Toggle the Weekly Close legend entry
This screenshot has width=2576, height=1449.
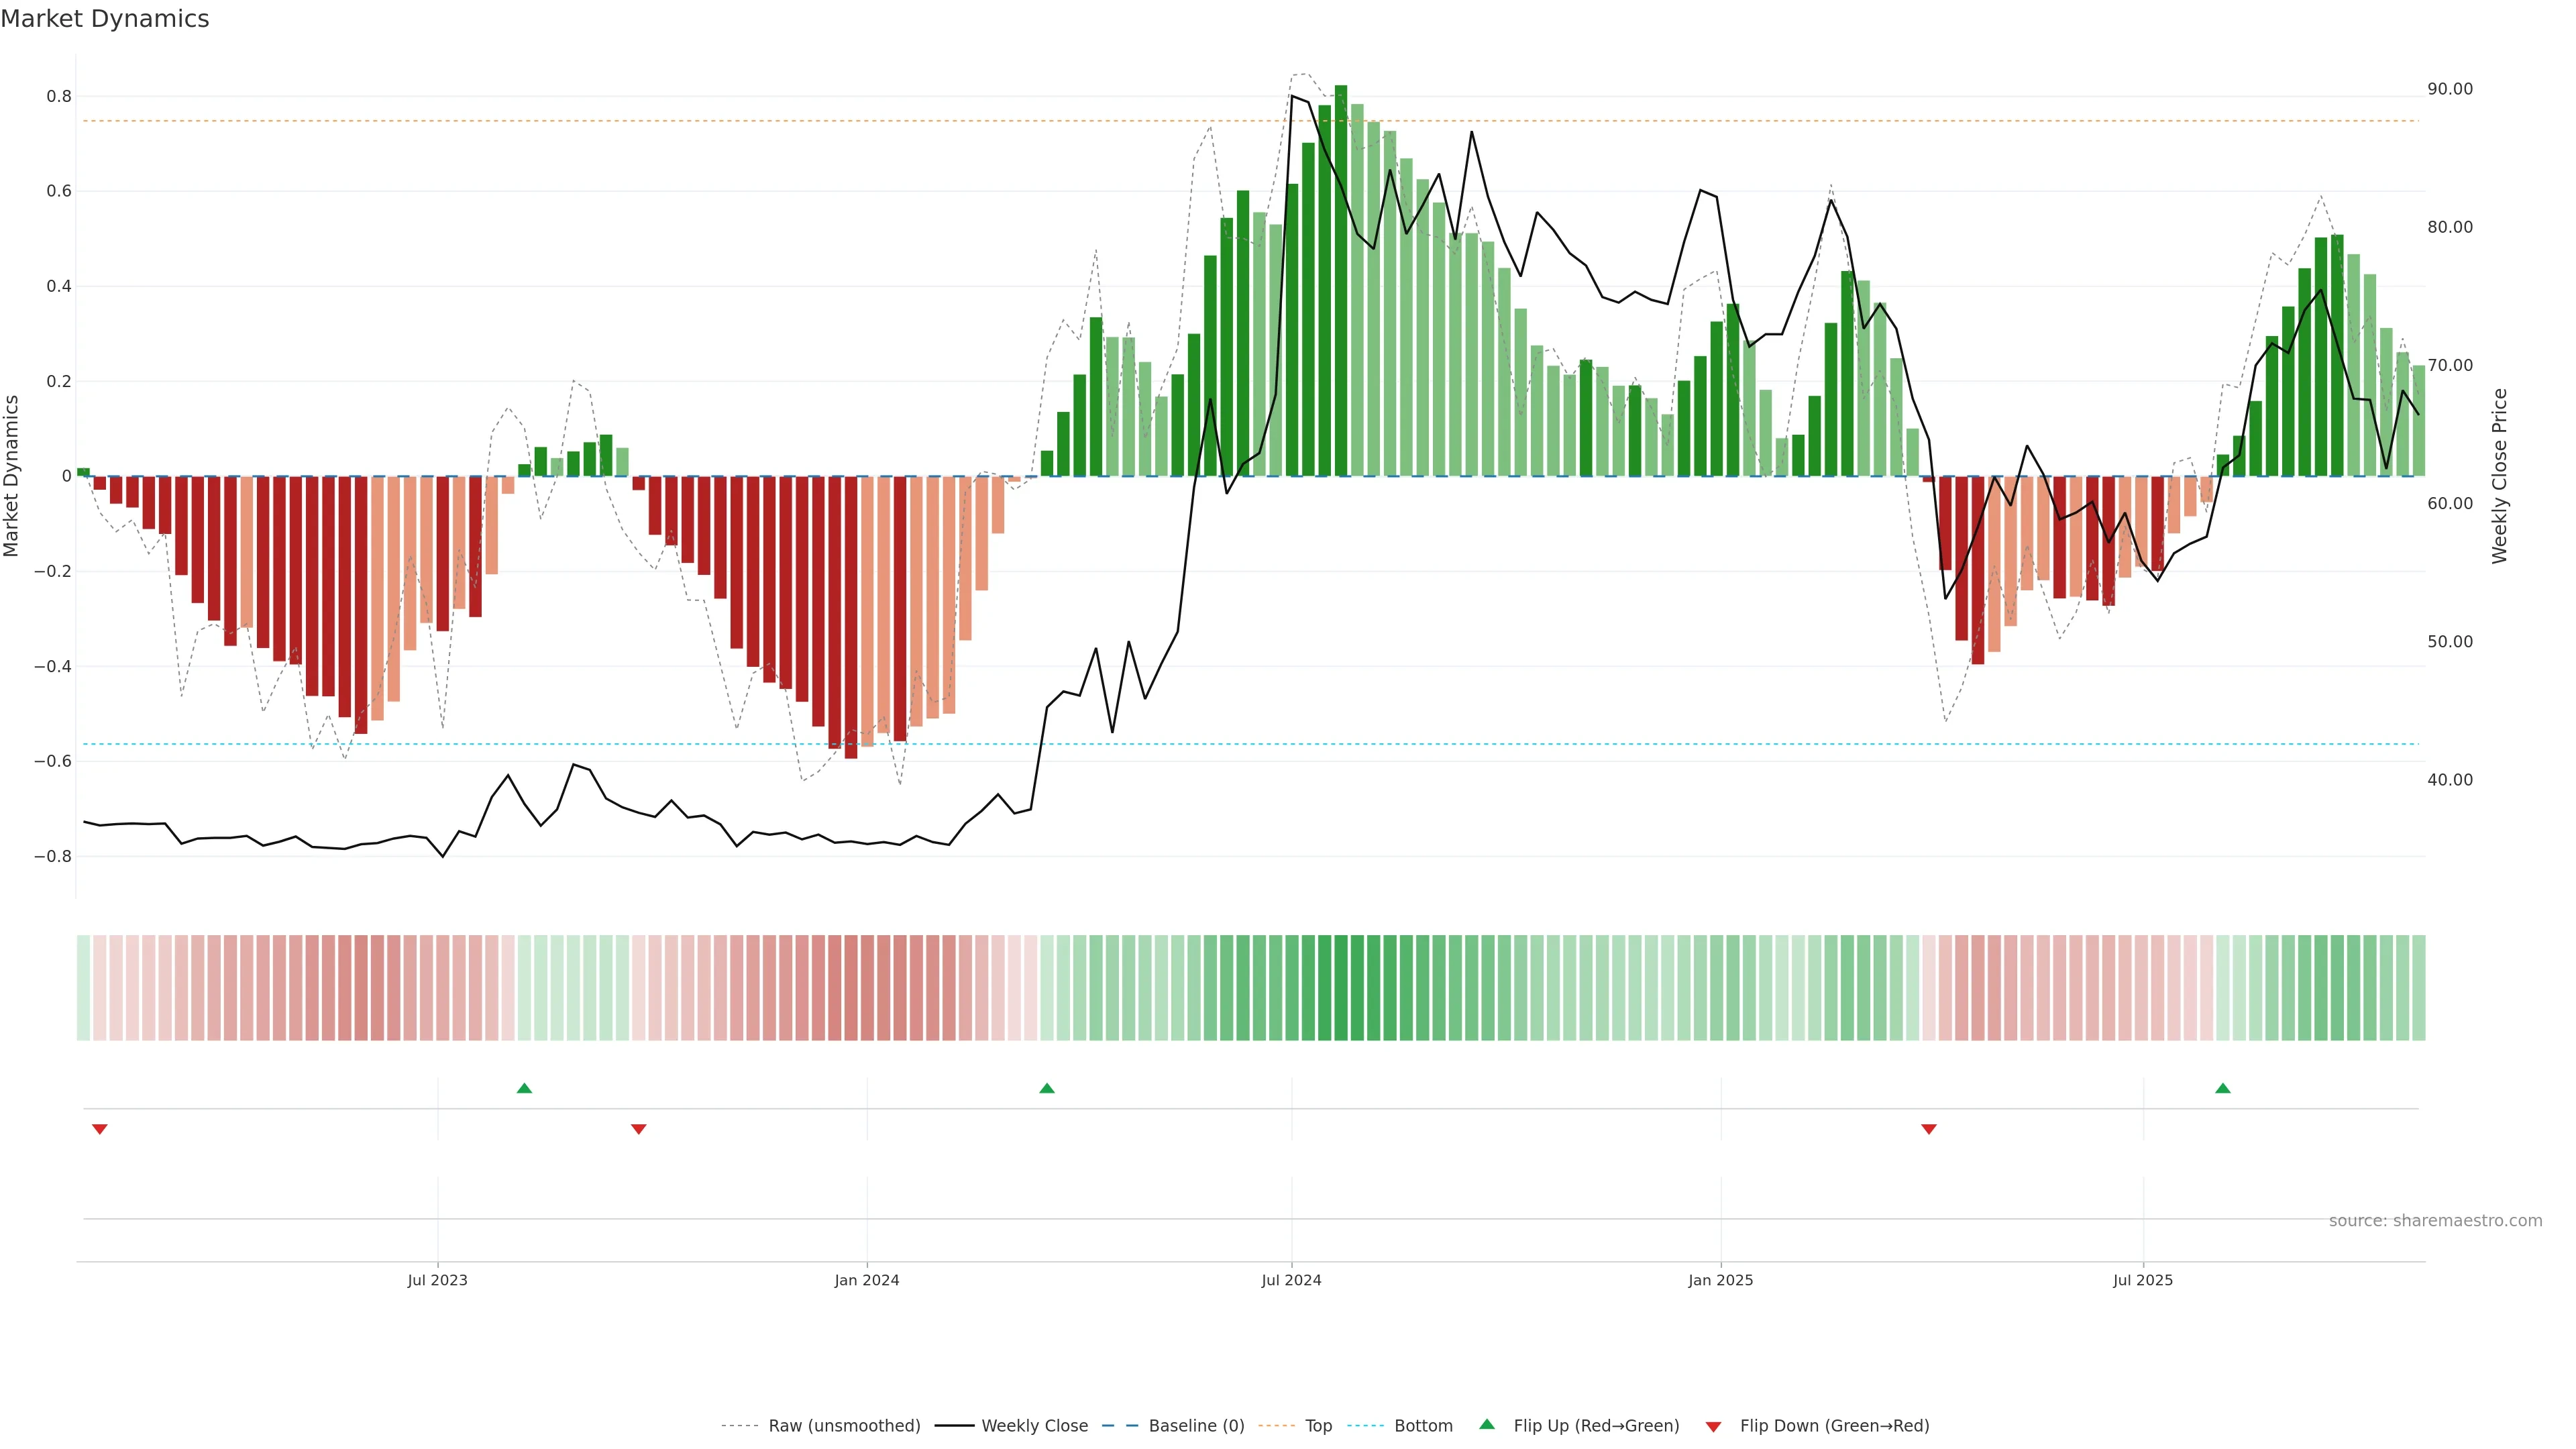(x=1034, y=1426)
